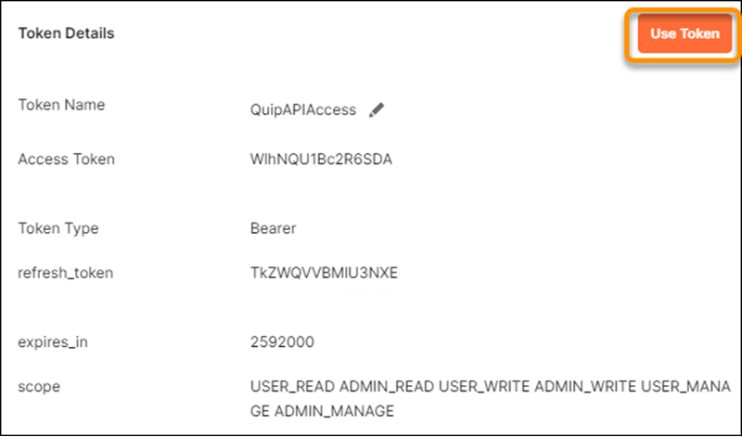Click the Token Details heading
Screen dimensions: 742x437
tap(66, 33)
